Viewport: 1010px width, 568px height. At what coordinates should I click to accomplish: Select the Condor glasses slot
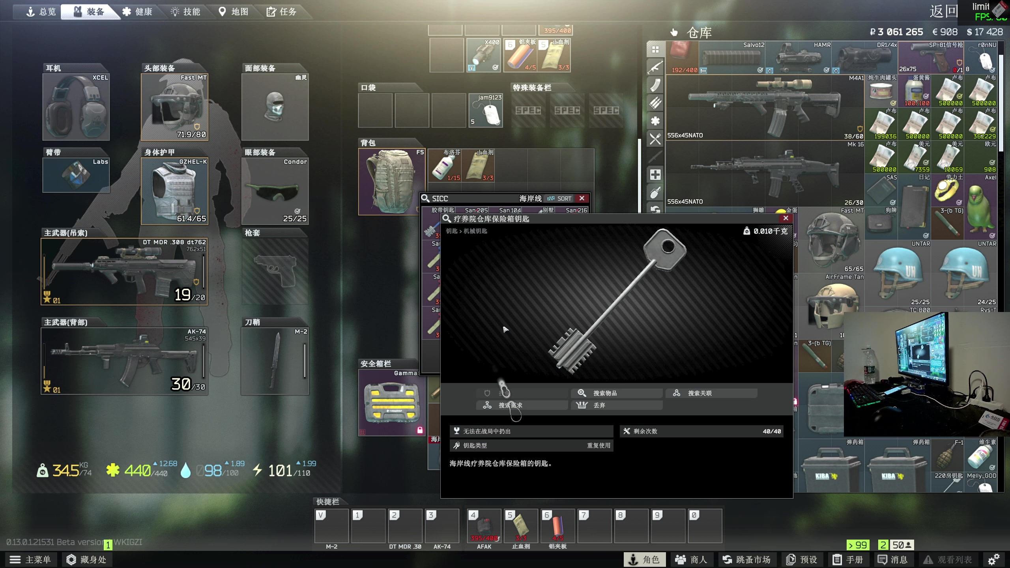point(275,191)
